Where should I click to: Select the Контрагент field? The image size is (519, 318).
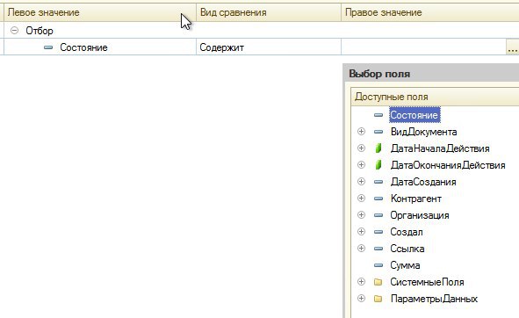tap(415, 199)
